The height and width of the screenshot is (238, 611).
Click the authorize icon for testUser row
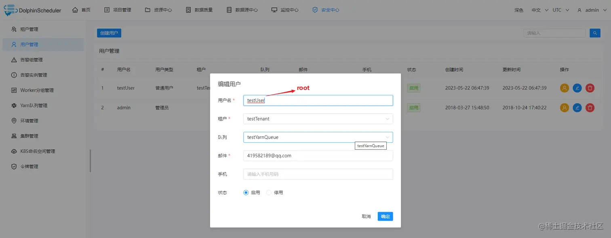pos(564,88)
